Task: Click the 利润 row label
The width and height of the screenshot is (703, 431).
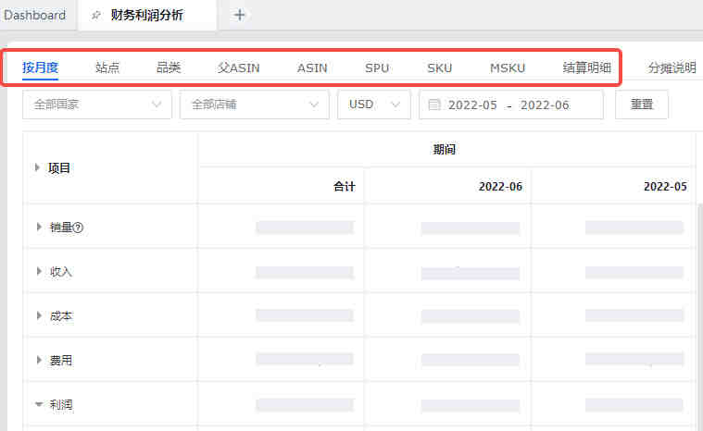Action: click(x=61, y=405)
